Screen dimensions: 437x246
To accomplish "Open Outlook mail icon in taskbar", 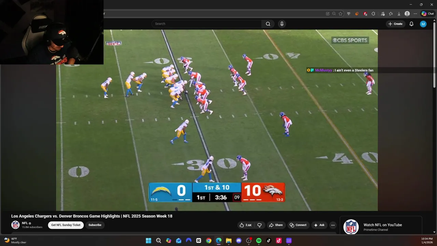I will click(x=179, y=241).
